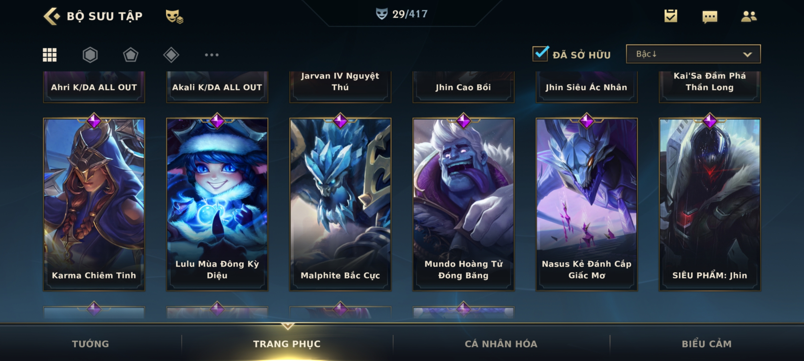Go back using the Bộ Sưu Tập arrow
This screenshot has height=361, width=804.
click(x=52, y=16)
